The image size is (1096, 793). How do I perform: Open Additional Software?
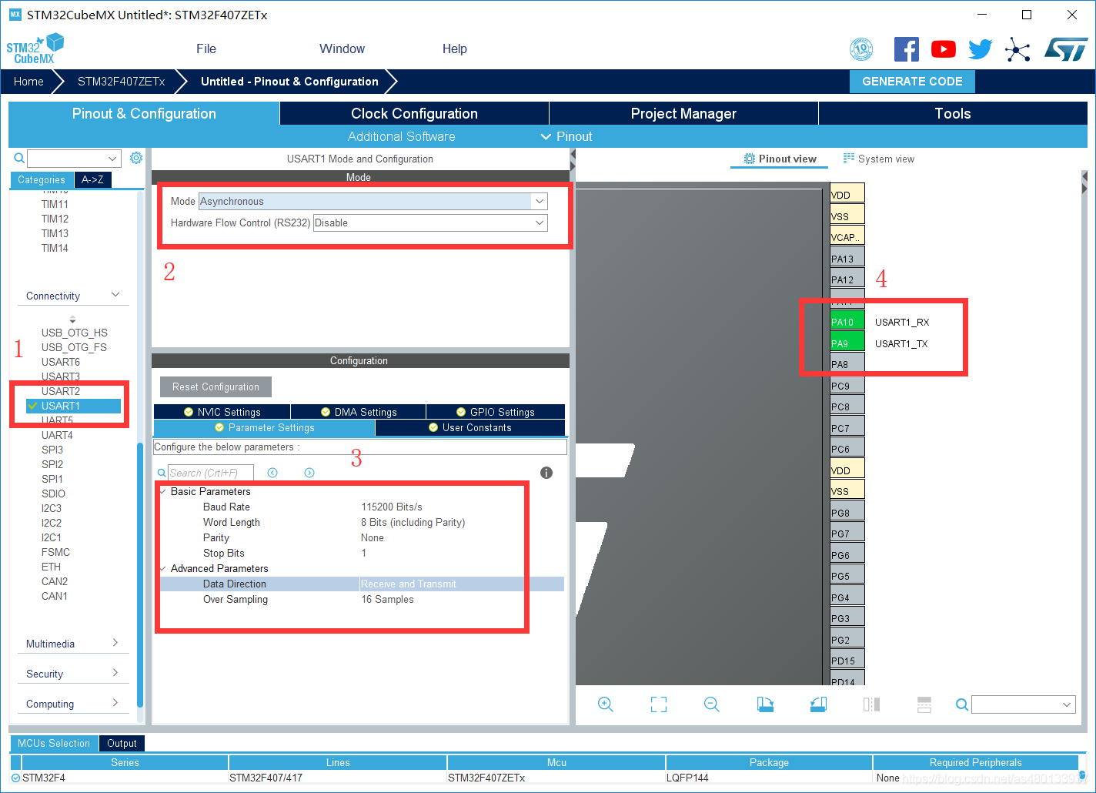tap(401, 136)
